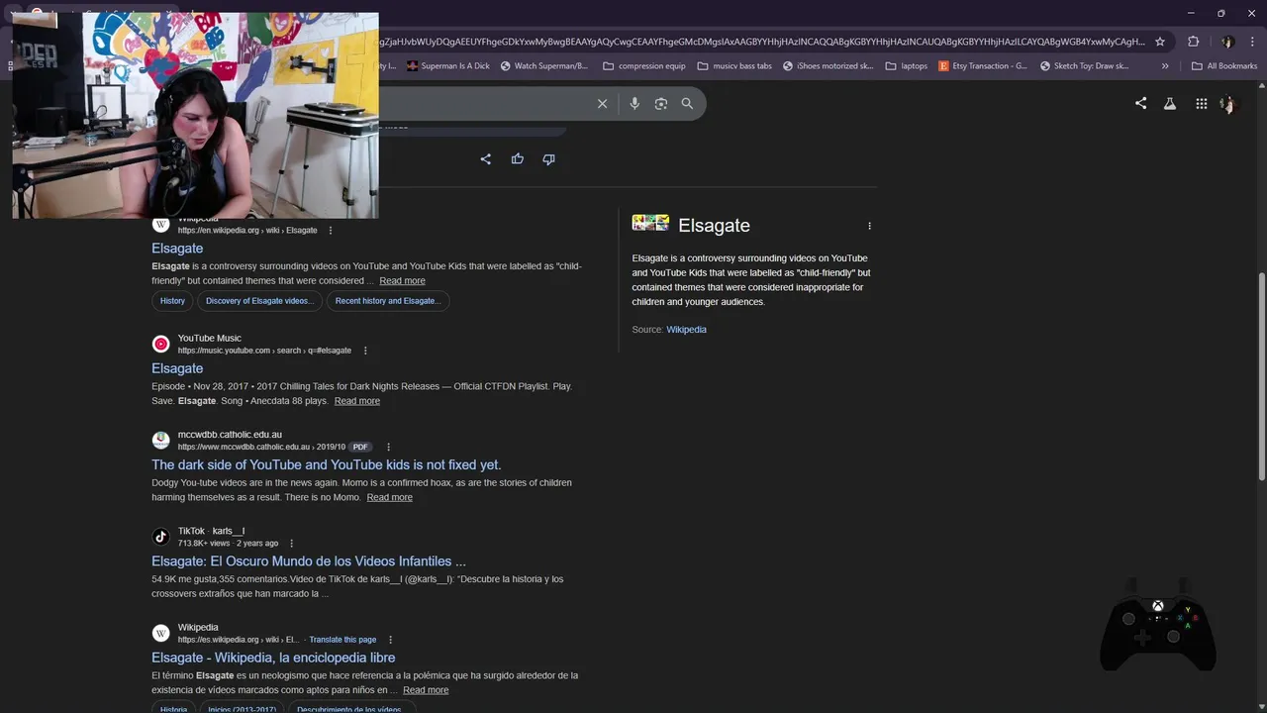1267x713 pixels.
Task: Click Read more under the Momo hoax snippet
Action: tap(390, 497)
